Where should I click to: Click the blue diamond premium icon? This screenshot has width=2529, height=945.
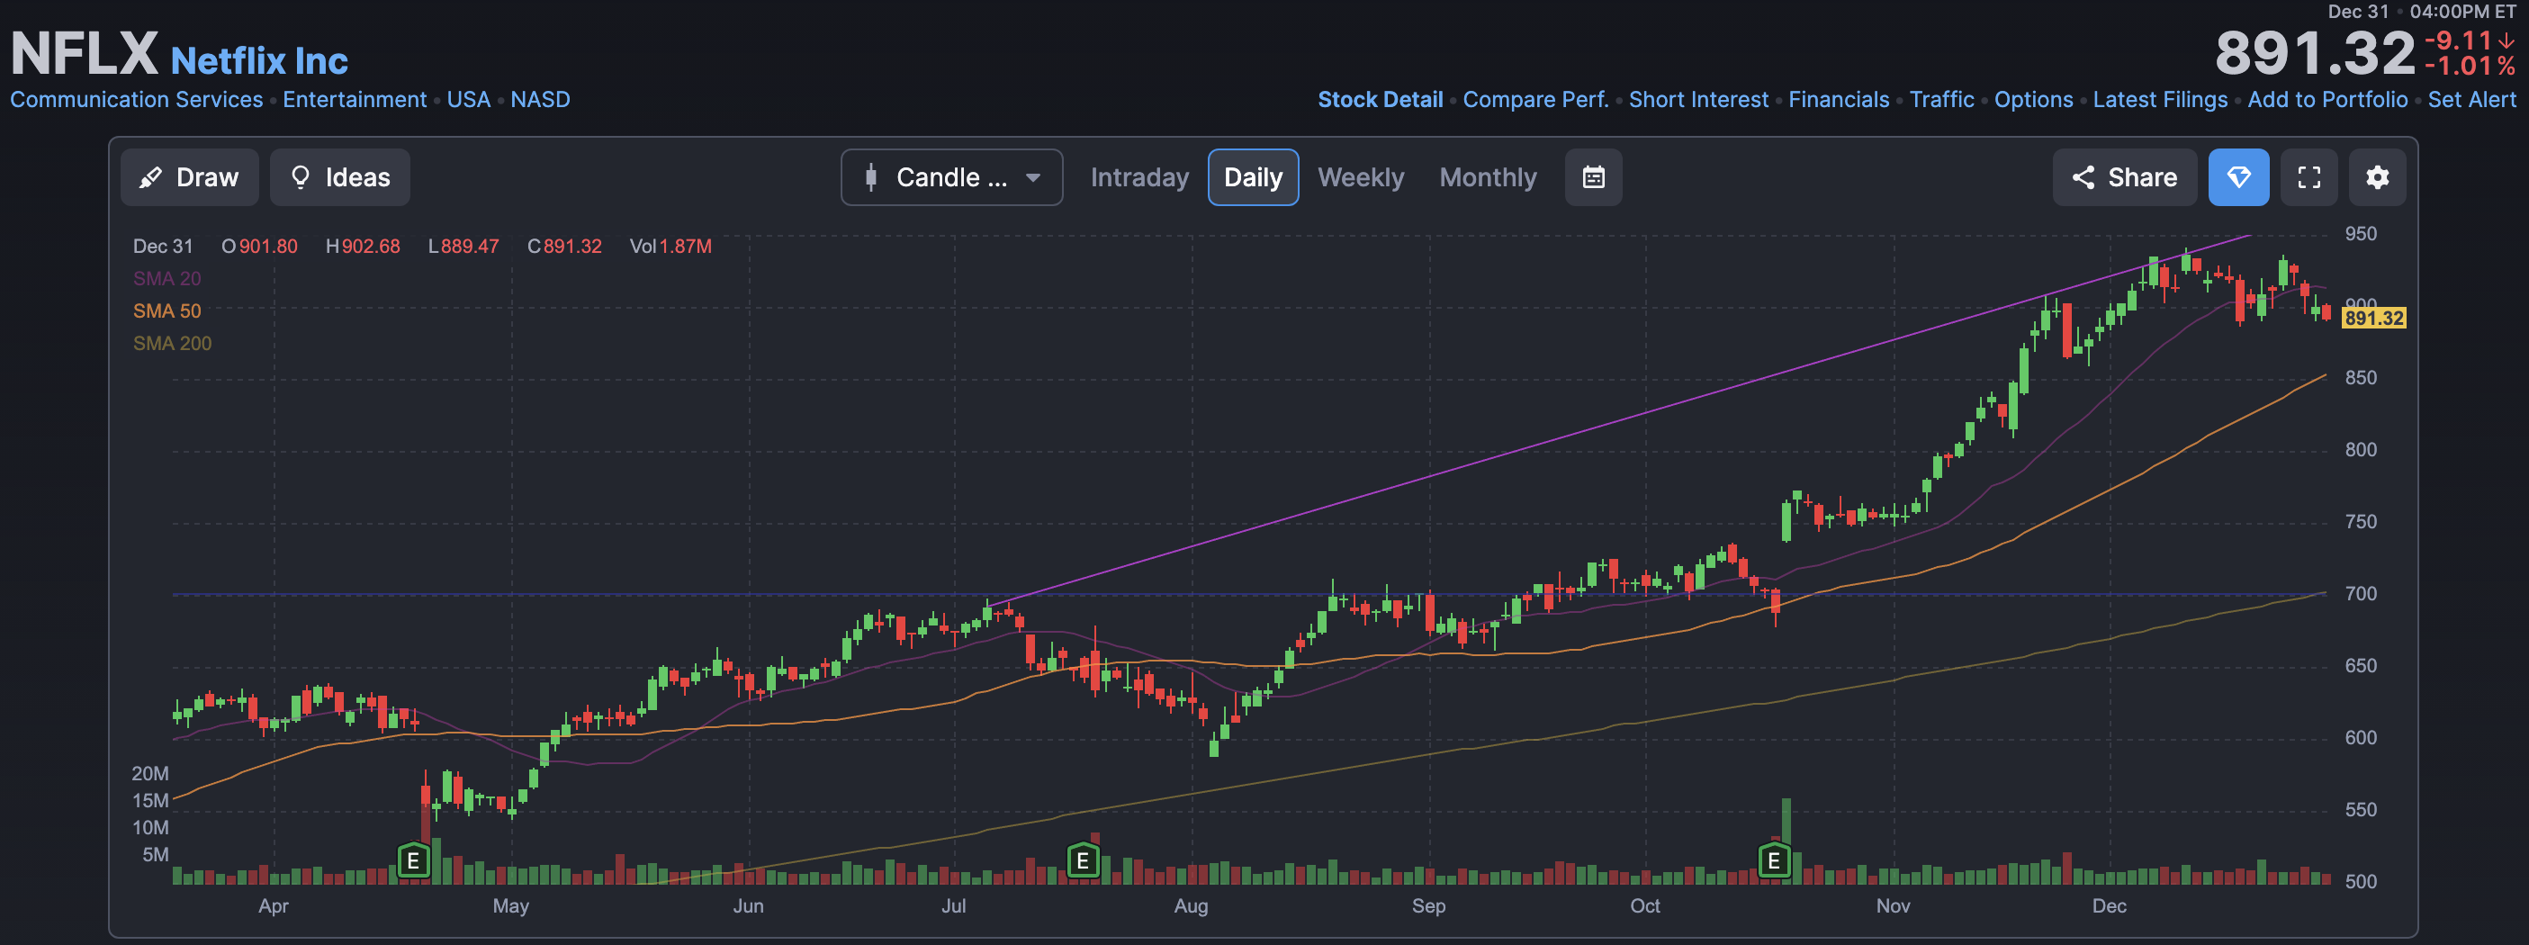point(2238,177)
